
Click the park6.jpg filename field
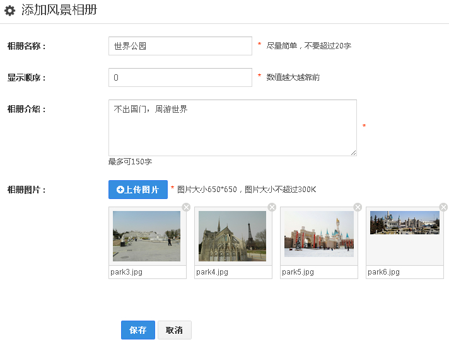tap(405, 272)
